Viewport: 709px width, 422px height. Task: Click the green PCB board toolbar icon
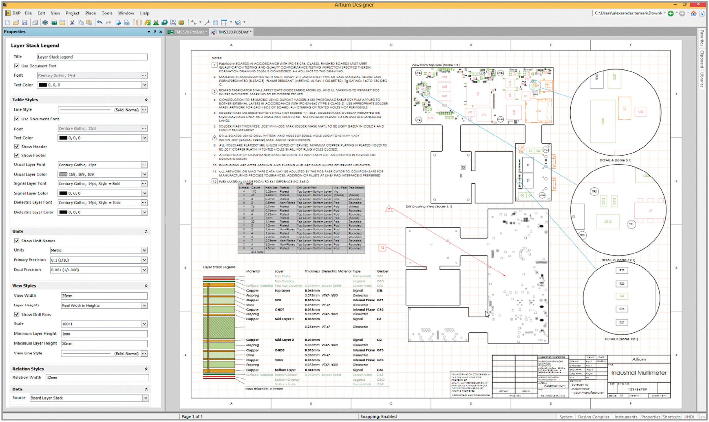click(x=54, y=22)
